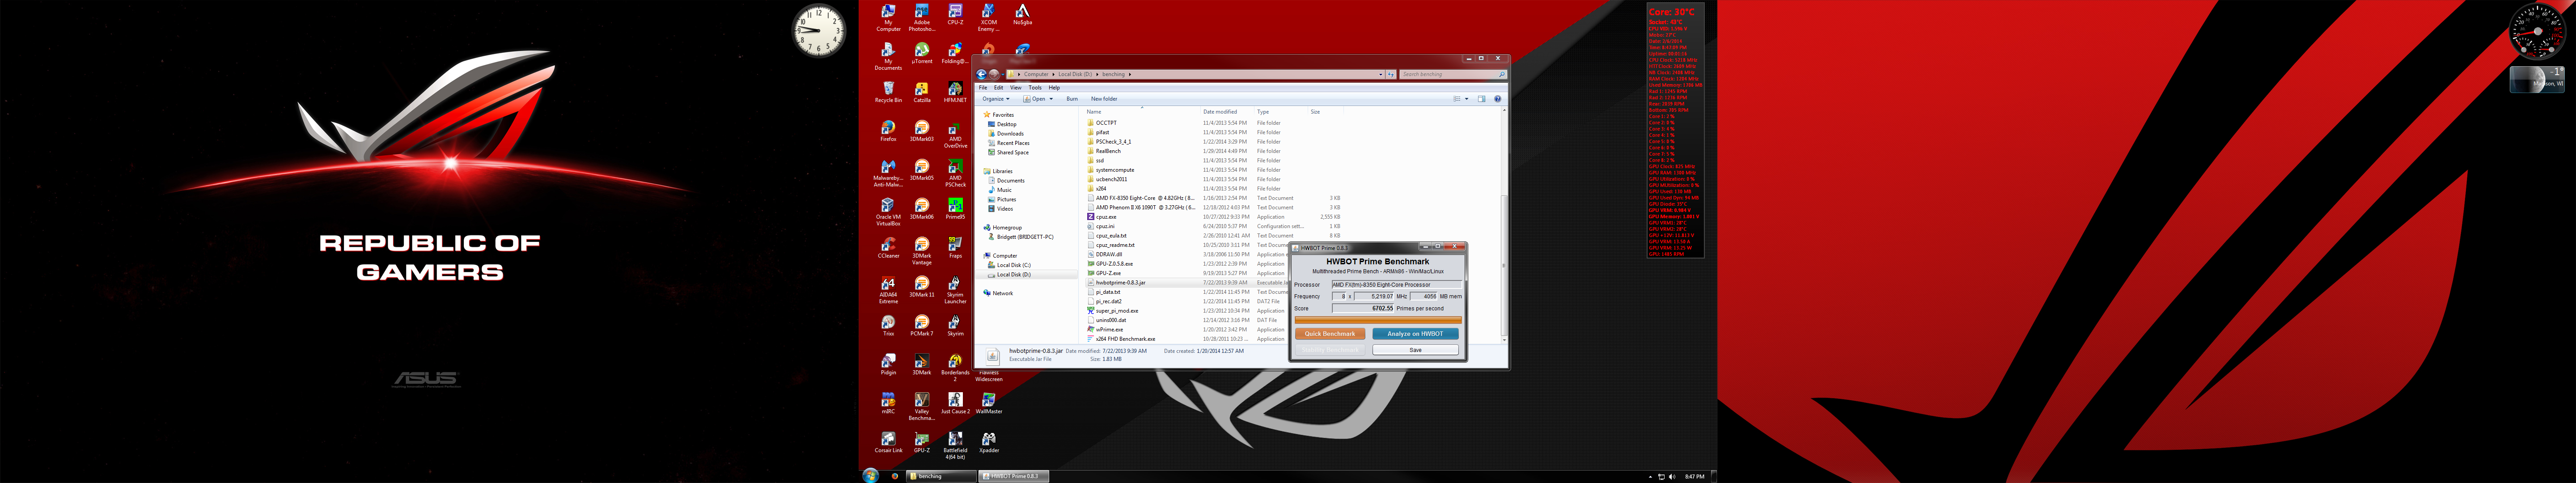Viewport: 2576px width, 483px height.
Task: Select Network in navigation pane
Action: [1002, 293]
